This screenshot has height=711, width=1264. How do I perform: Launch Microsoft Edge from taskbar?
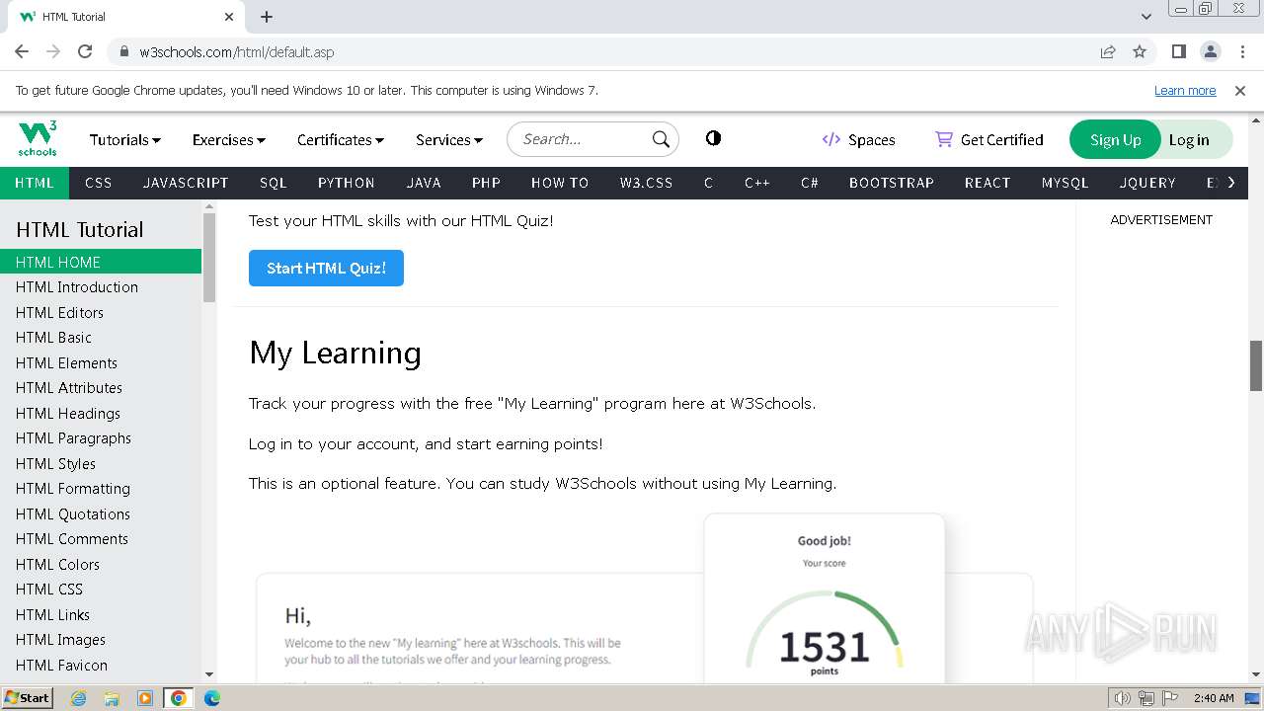pyautogui.click(x=212, y=698)
